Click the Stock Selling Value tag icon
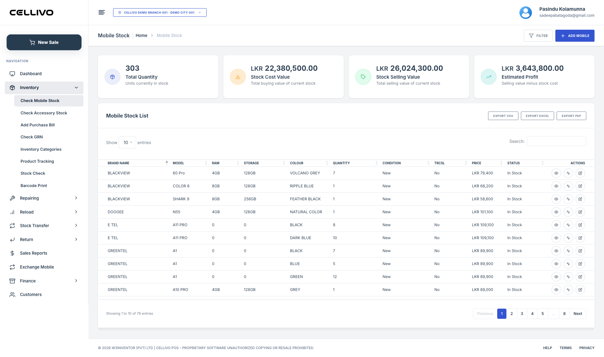Image resolution: width=604 pixels, height=357 pixels. (363, 77)
